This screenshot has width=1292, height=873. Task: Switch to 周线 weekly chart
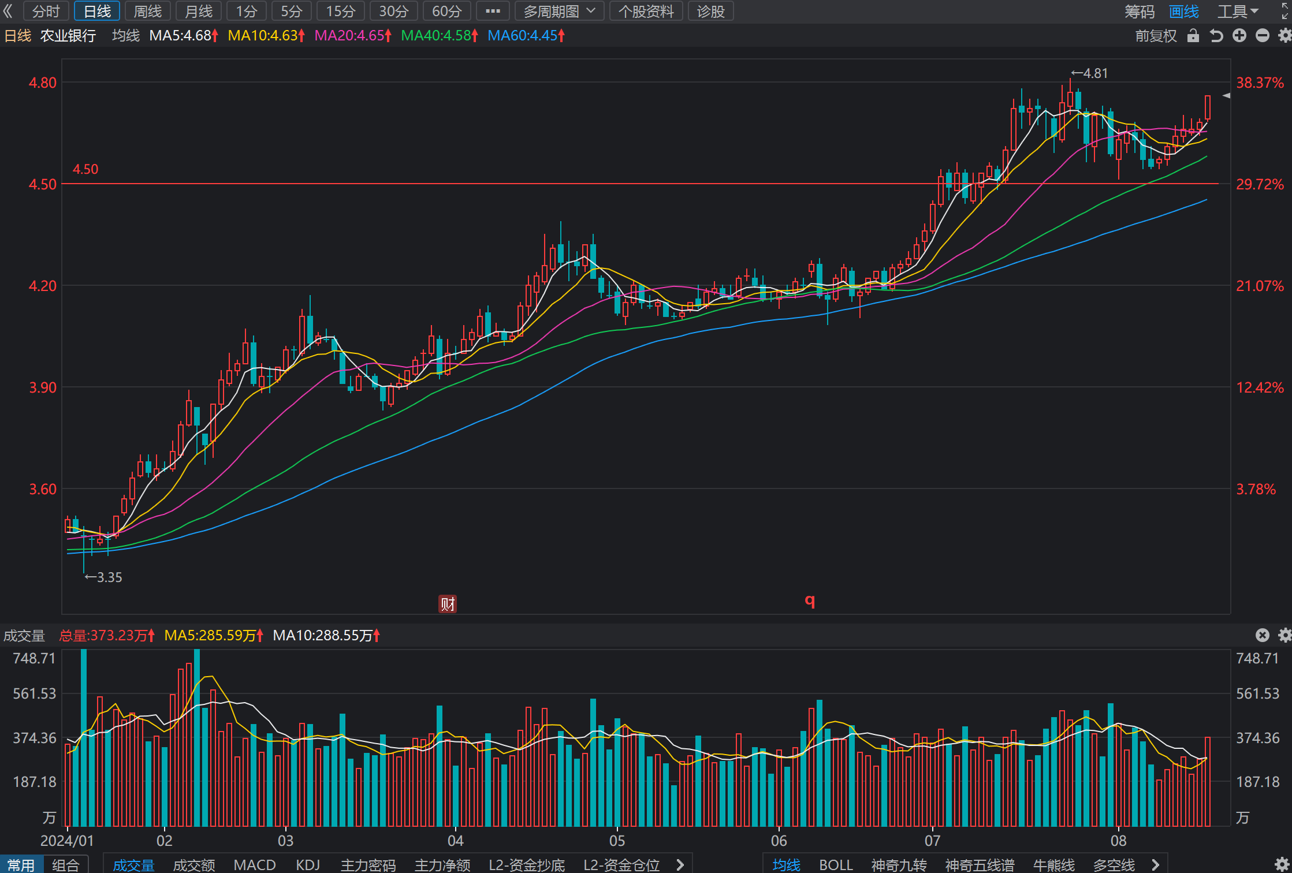coord(148,11)
